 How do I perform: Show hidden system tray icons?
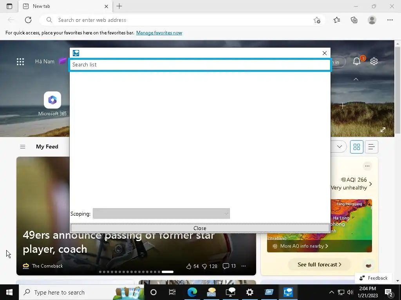331,292
